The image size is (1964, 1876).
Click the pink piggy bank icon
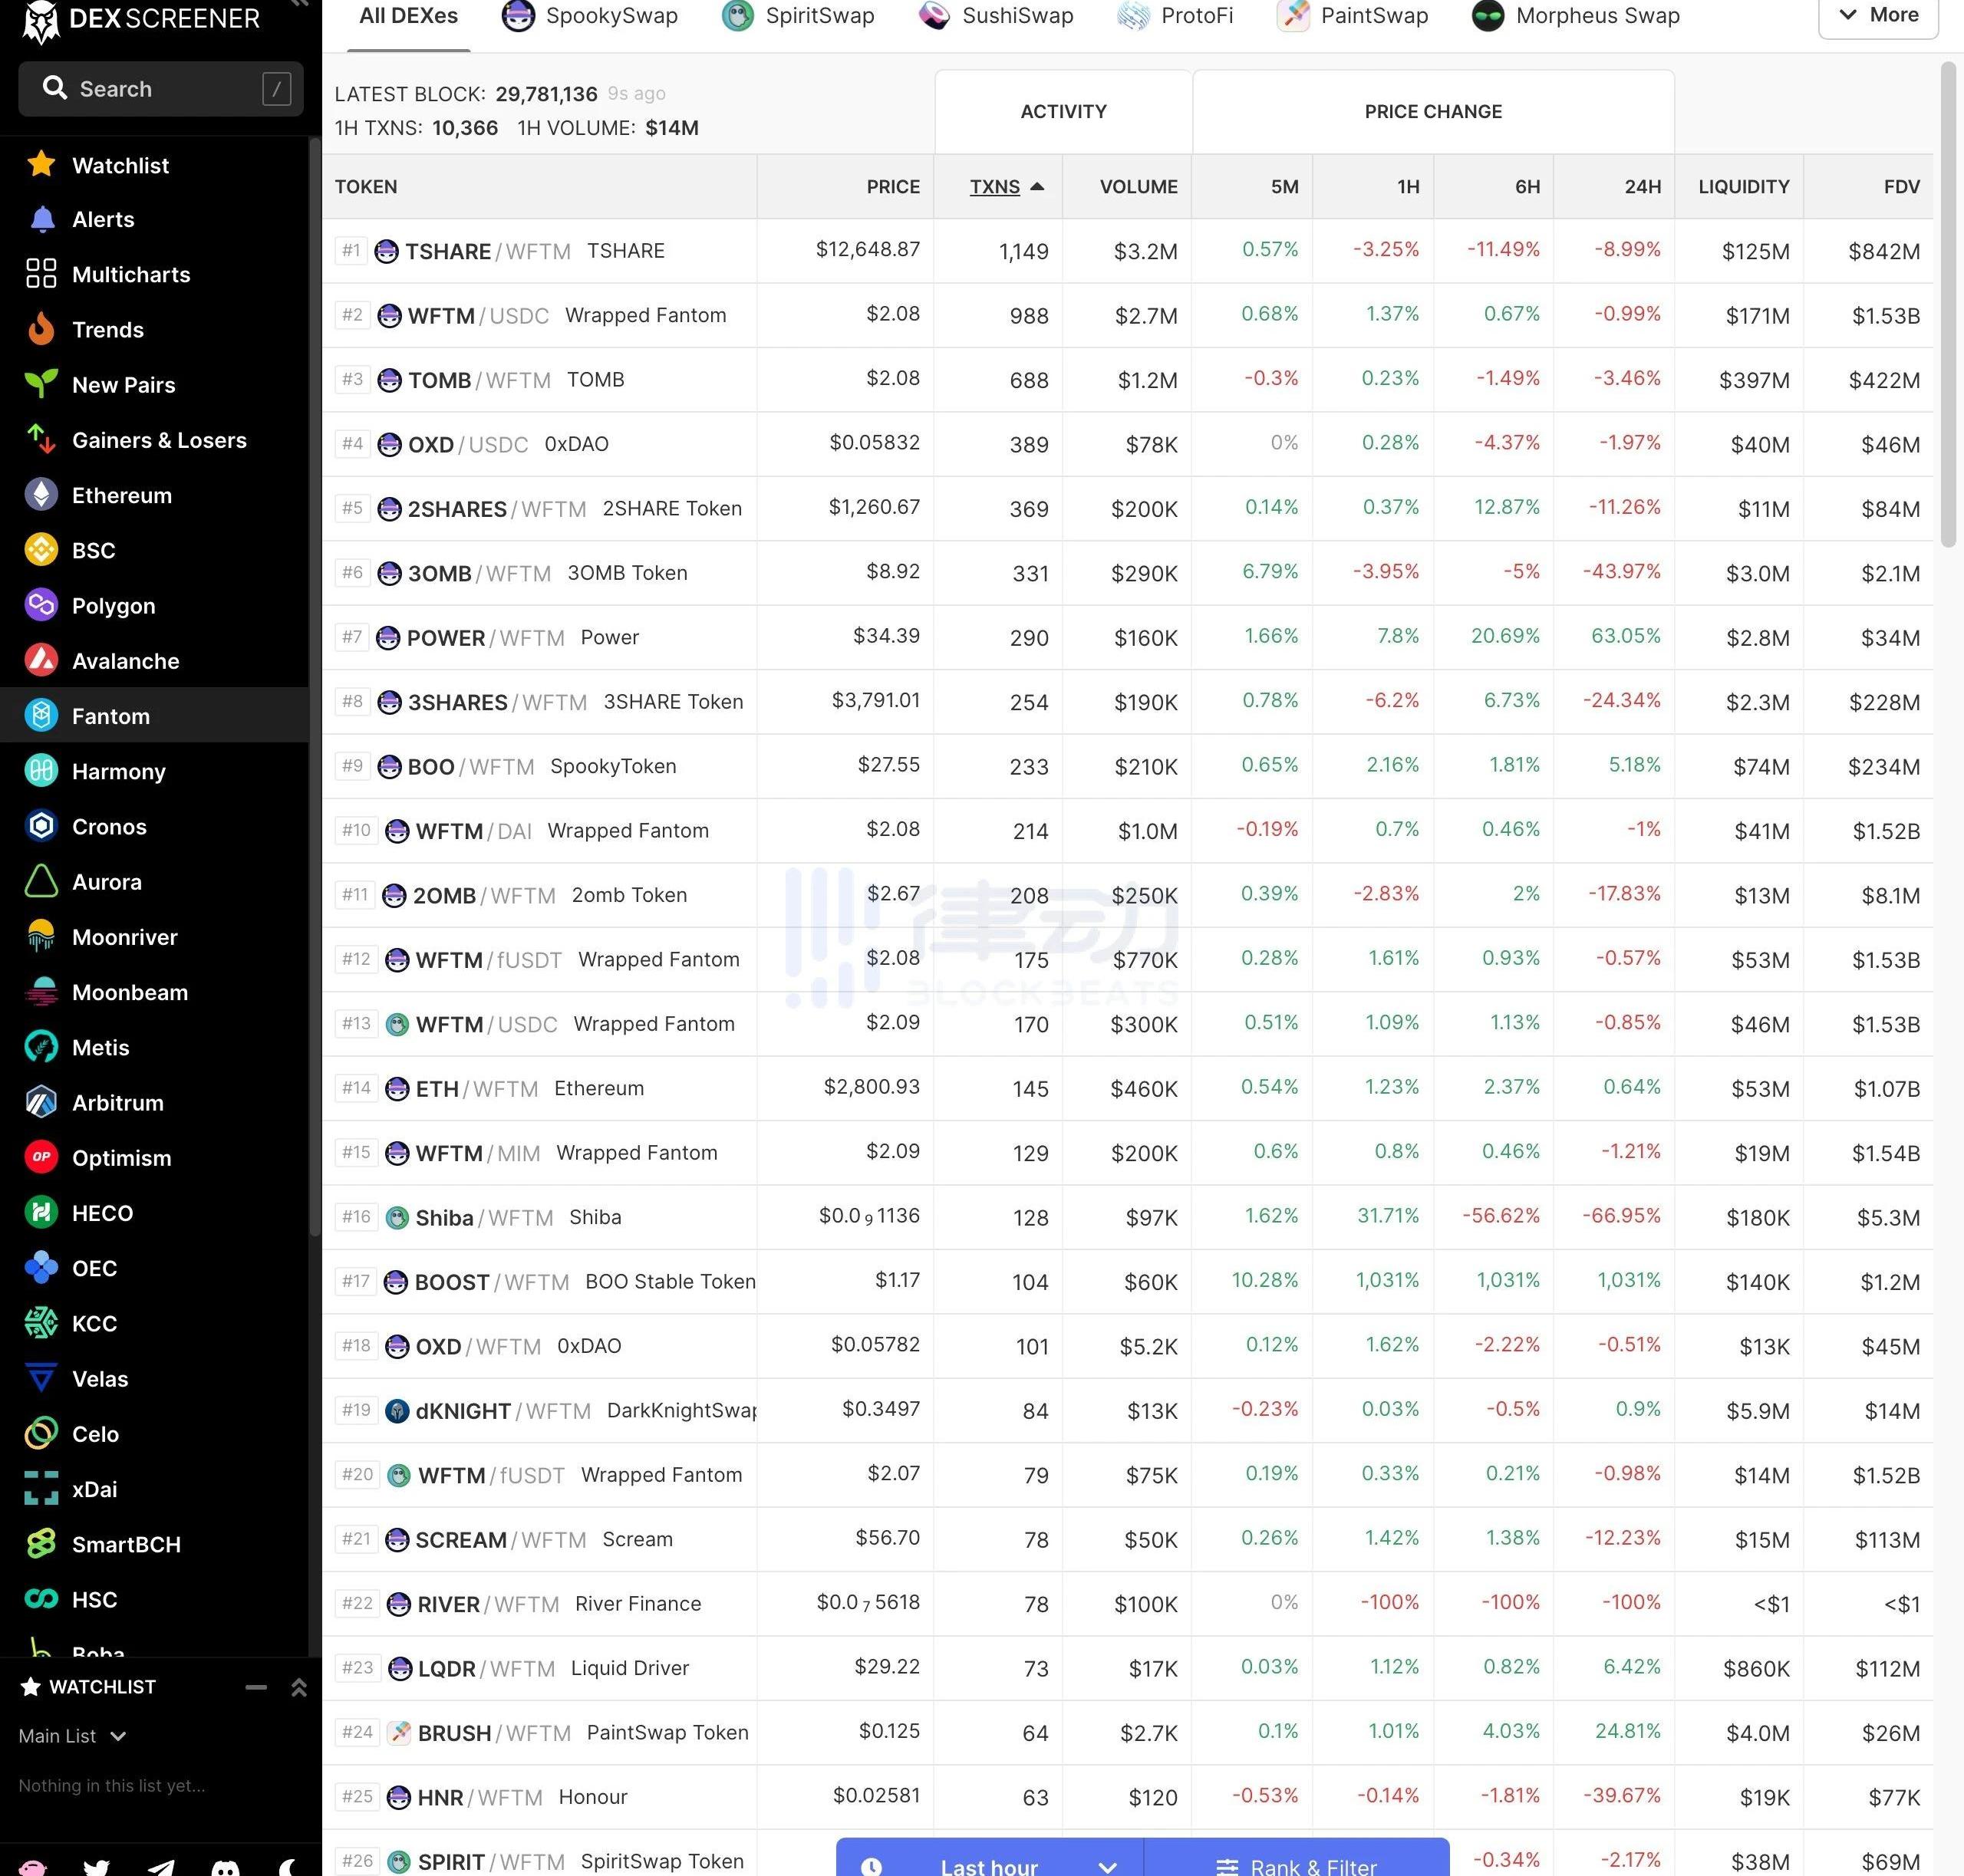[33, 1866]
